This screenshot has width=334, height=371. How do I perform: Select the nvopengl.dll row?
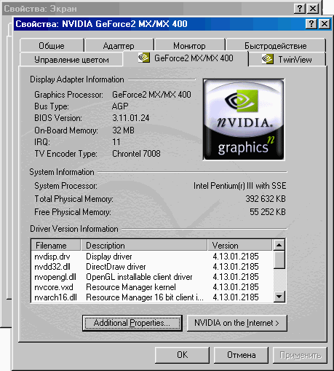click(x=152, y=277)
